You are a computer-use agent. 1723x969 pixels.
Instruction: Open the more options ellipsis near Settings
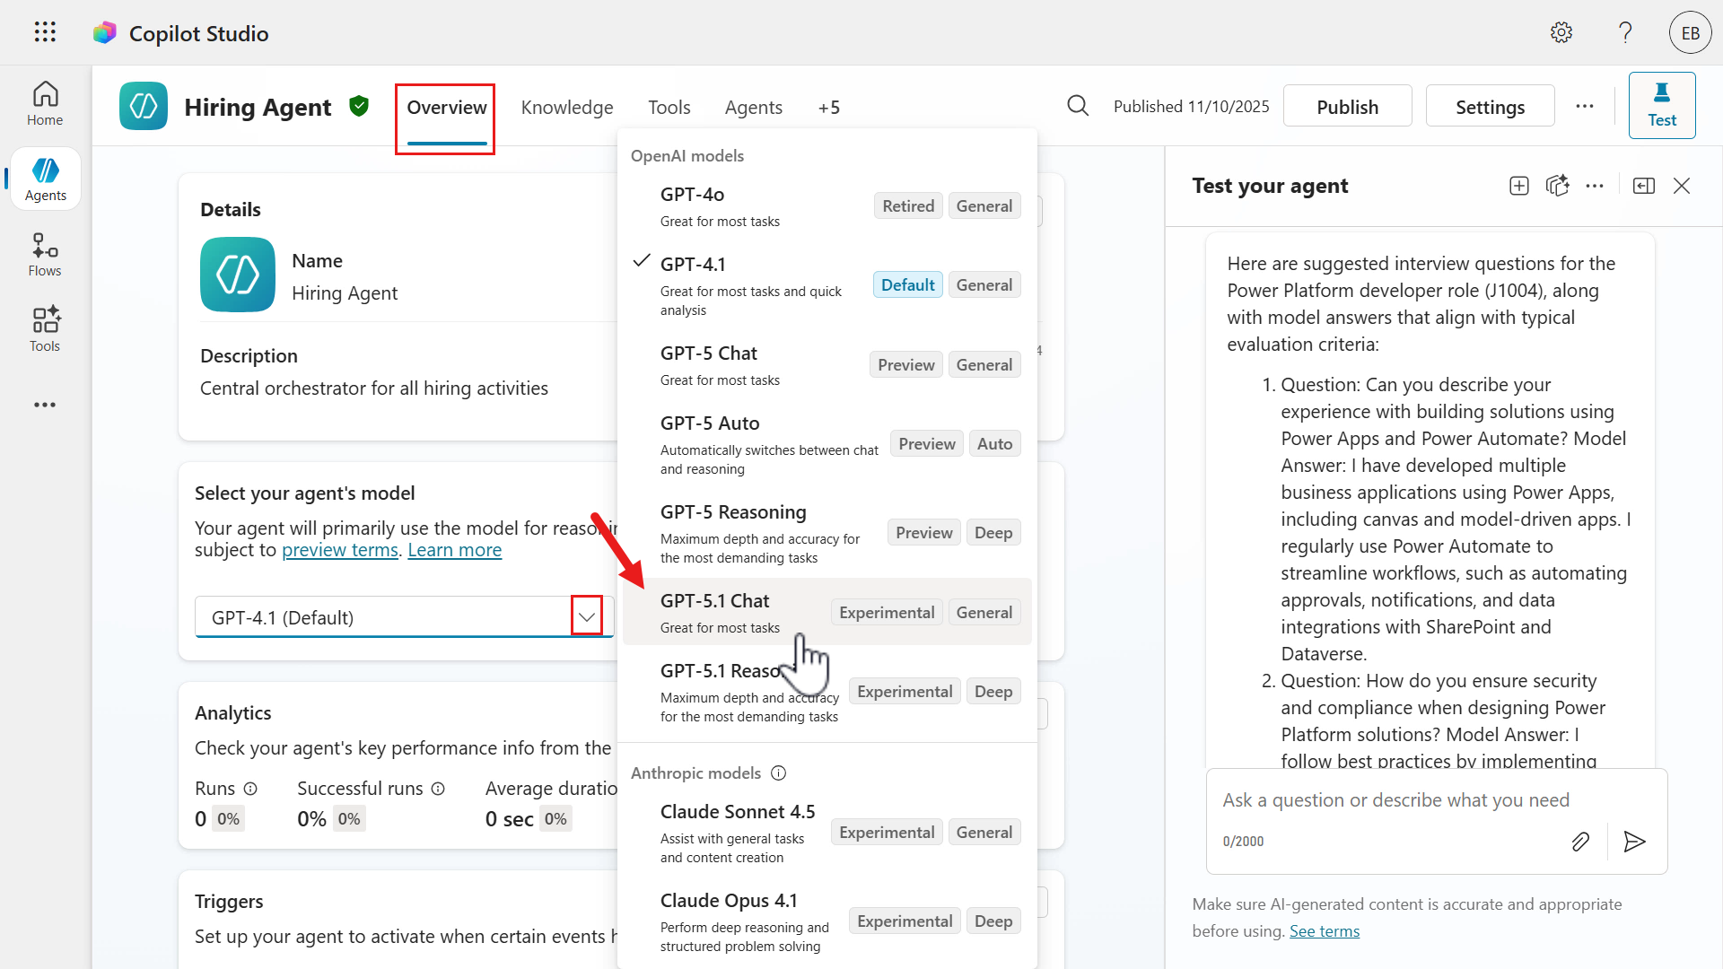[1585, 106]
